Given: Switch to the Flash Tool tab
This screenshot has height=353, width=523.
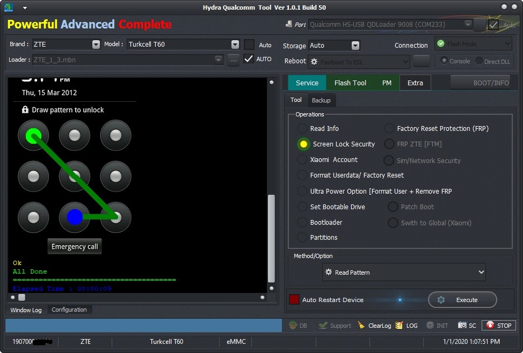Looking at the screenshot, I should tap(350, 83).
